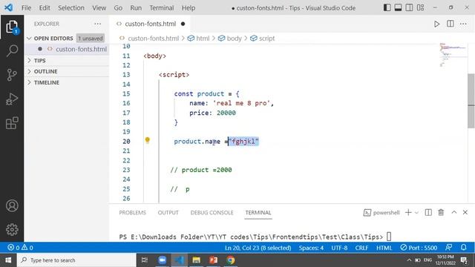Open the Explorer view in activity bar
This screenshot has width=475, height=267.
pyautogui.click(x=12, y=27)
